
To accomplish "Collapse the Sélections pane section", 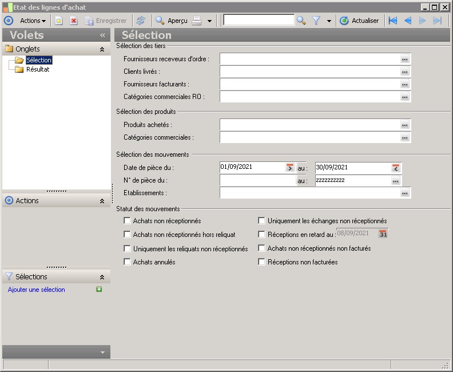I will (x=102, y=277).
